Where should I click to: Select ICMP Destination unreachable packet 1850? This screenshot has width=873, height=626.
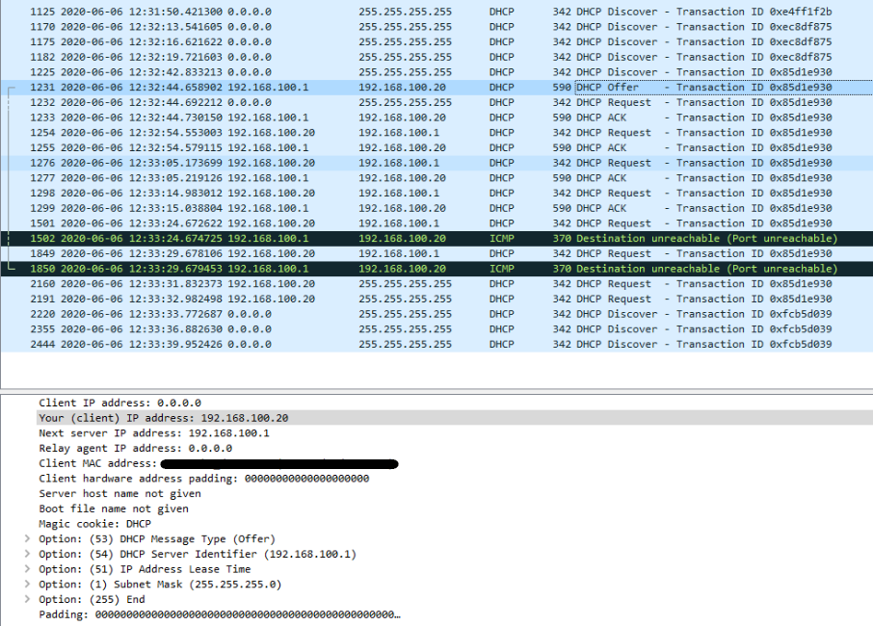click(289, 268)
